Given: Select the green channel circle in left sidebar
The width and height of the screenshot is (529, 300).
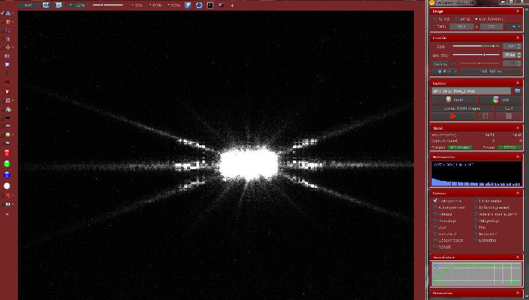Looking at the screenshot, I should 7,164.
